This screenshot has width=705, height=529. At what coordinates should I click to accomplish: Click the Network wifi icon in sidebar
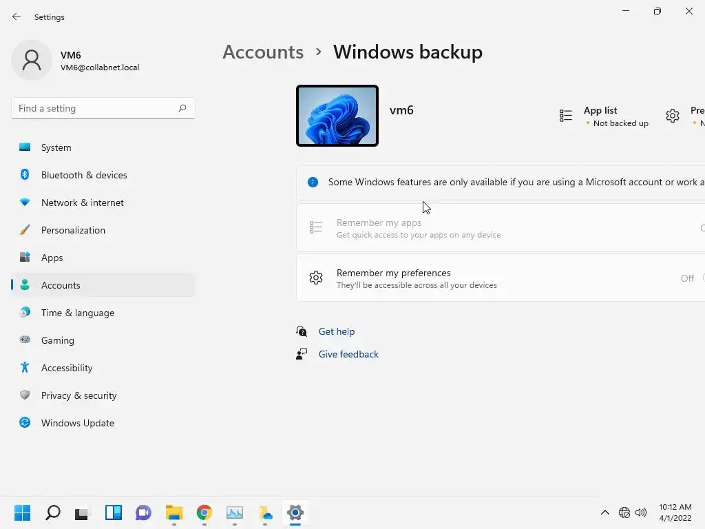click(x=25, y=202)
